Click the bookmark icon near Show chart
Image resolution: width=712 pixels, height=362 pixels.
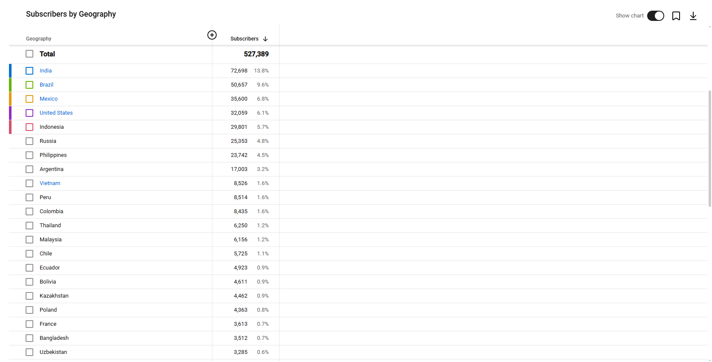676,16
